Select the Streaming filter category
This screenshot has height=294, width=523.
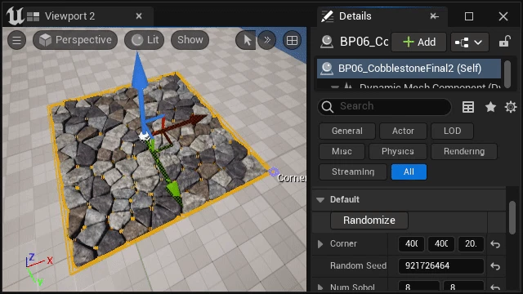tap(353, 171)
